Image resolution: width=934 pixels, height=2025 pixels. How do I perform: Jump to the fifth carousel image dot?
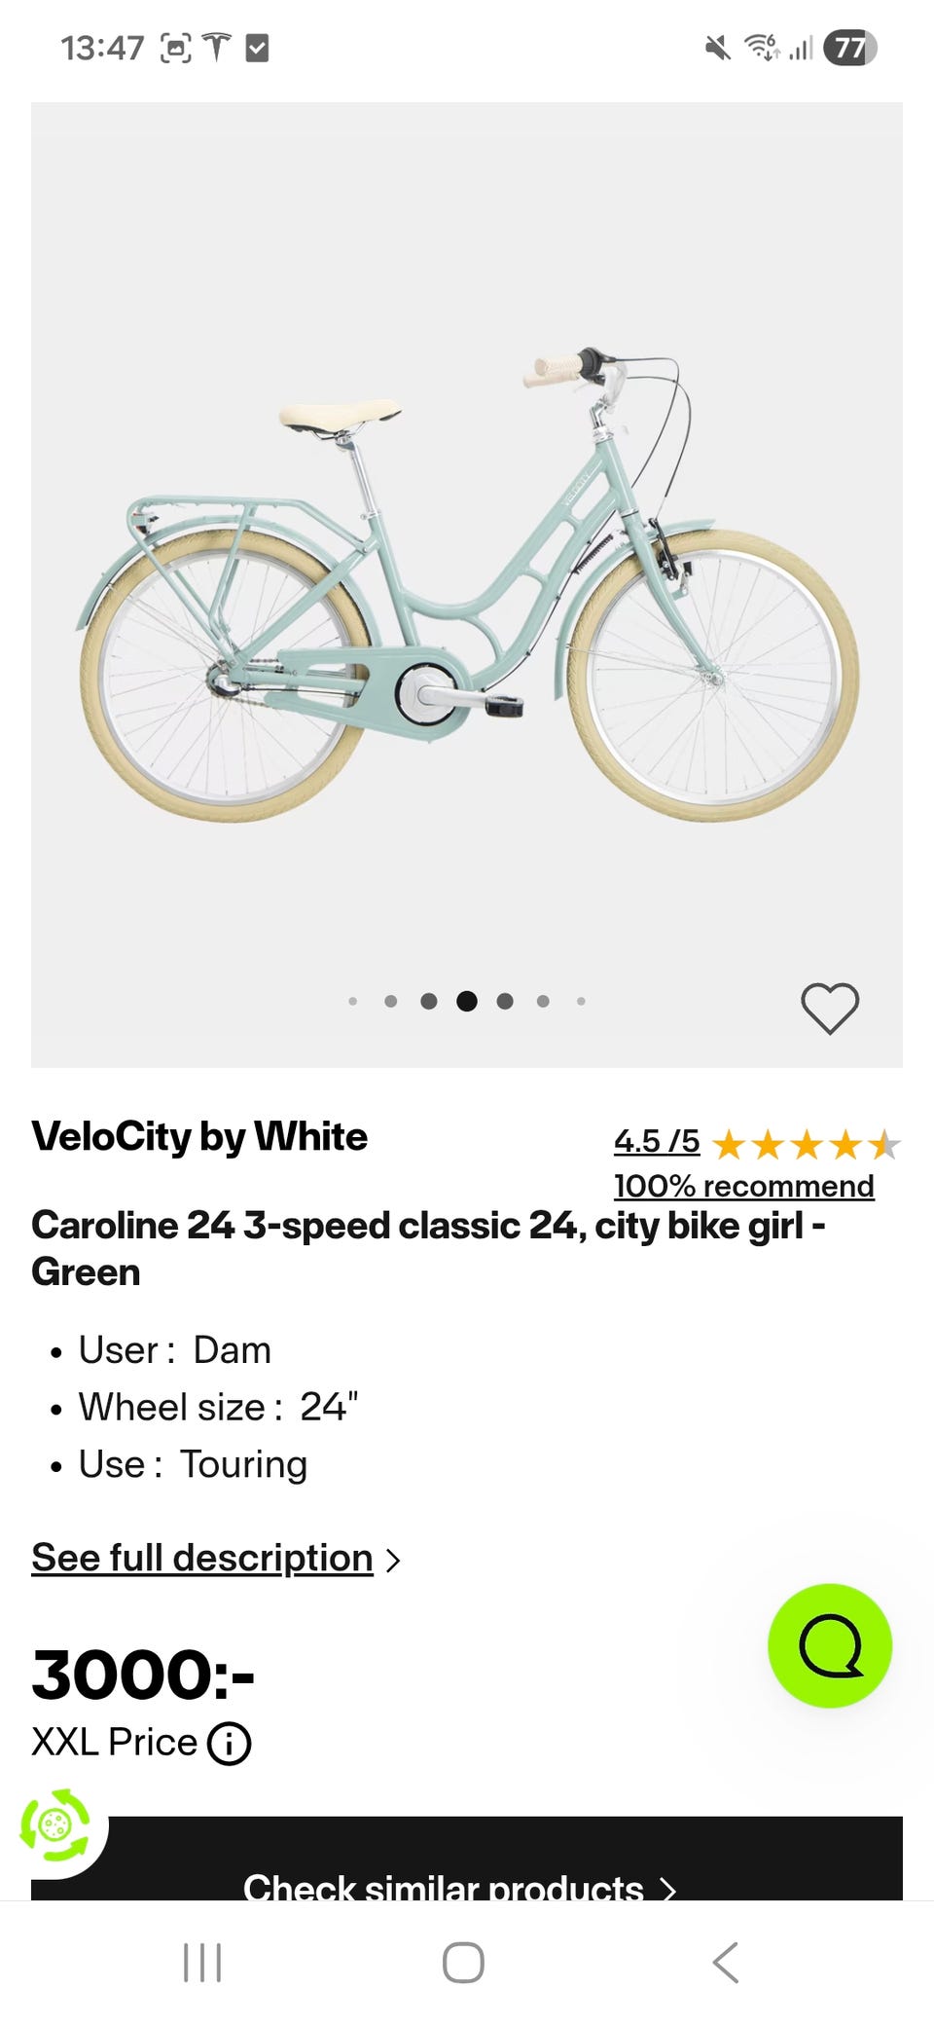[x=505, y=1001]
